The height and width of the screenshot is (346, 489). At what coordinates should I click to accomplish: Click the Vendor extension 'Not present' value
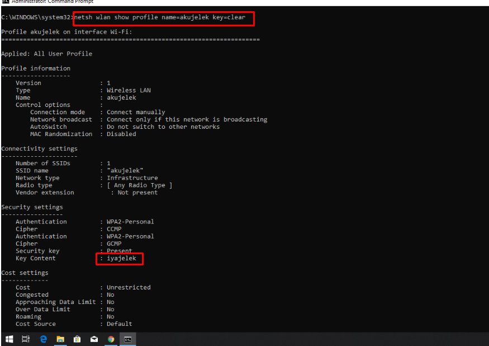[137, 193]
